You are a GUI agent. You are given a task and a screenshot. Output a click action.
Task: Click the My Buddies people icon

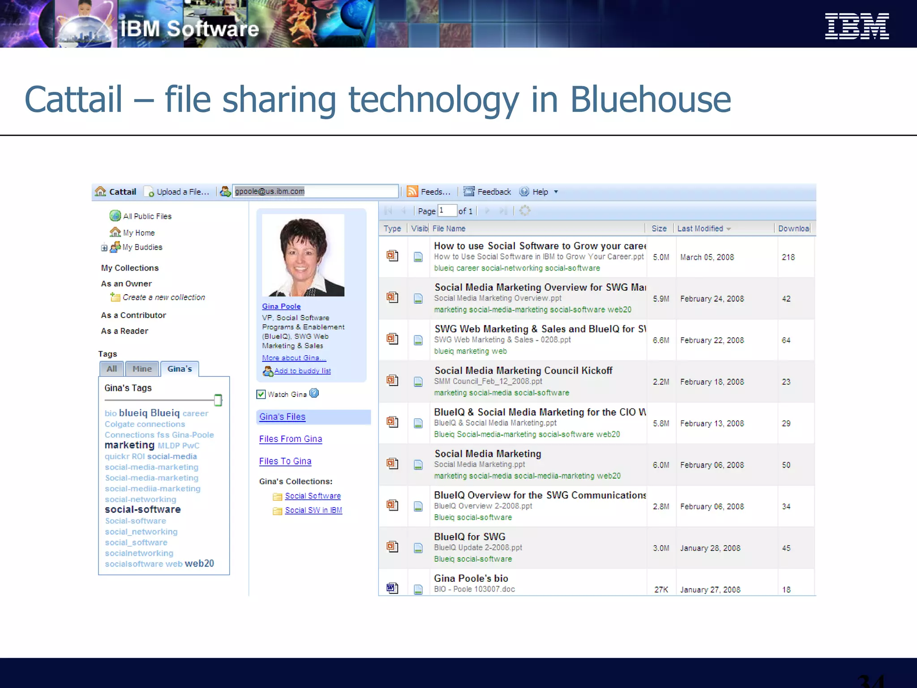click(116, 247)
